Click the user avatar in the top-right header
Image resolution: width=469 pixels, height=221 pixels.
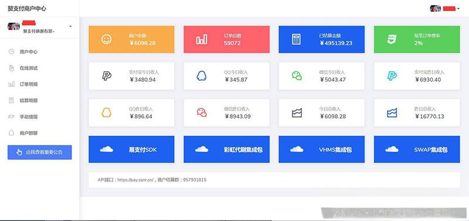tap(435, 8)
